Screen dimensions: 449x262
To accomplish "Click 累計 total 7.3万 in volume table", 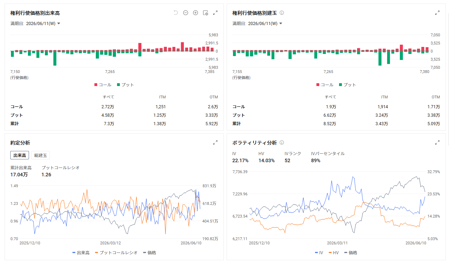I will pyautogui.click(x=110, y=123).
